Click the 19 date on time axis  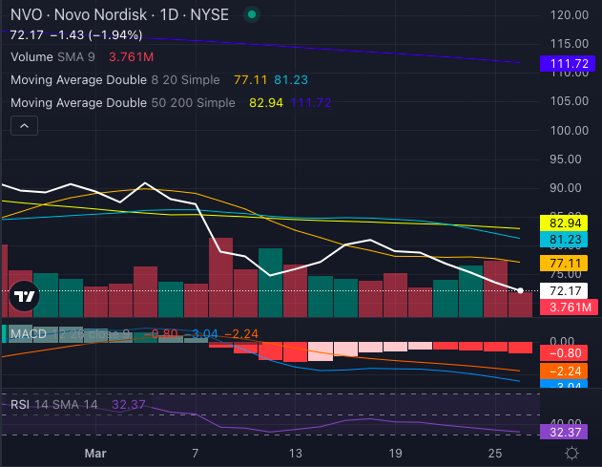tap(395, 454)
